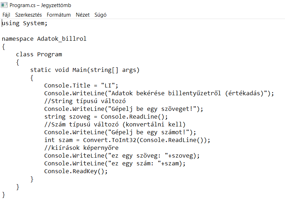Open the Fájl menu
Image resolution: width=285 pixels, height=210 pixels.
coord(6,15)
